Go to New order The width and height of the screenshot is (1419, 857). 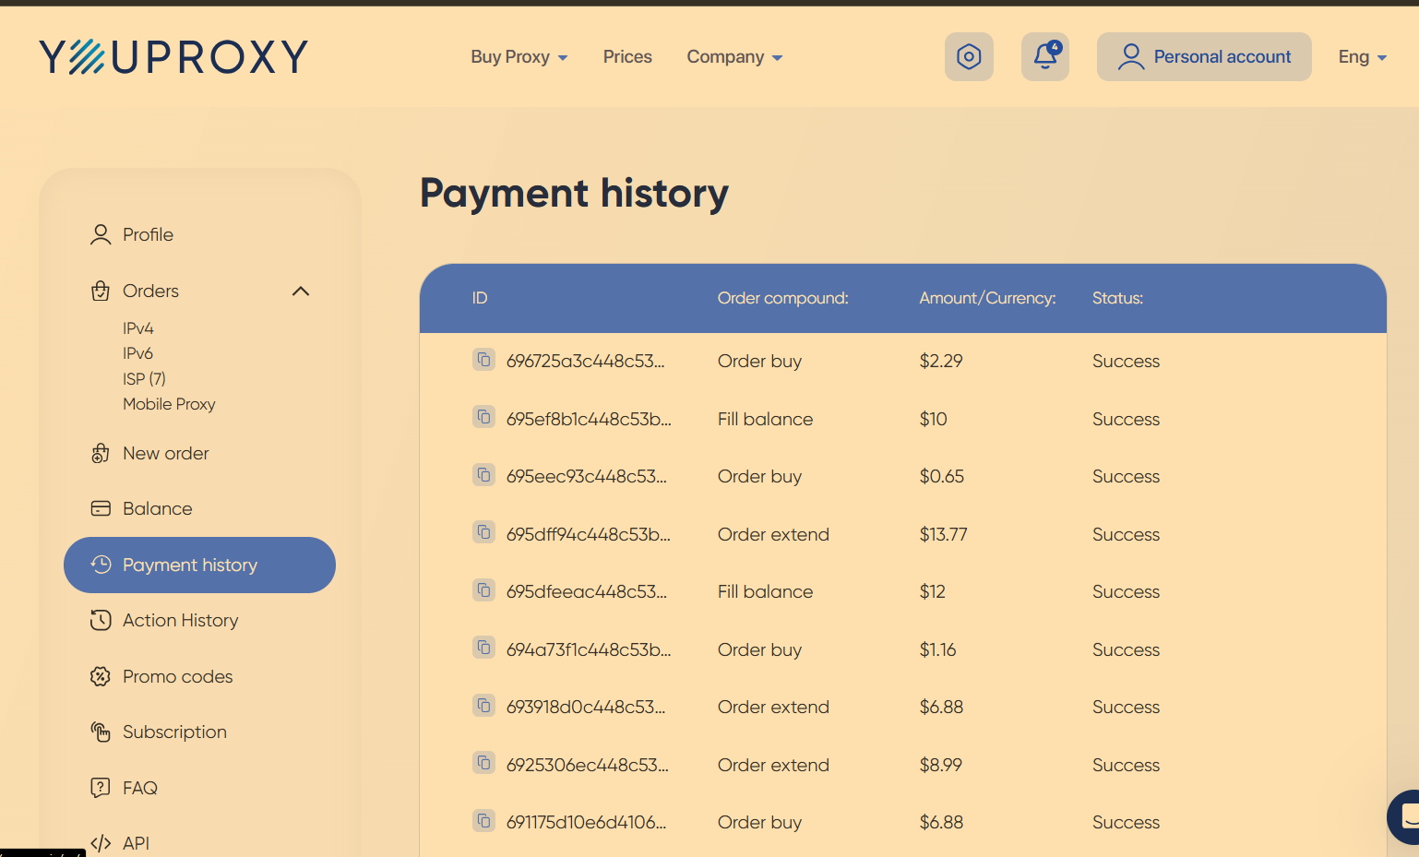click(166, 454)
